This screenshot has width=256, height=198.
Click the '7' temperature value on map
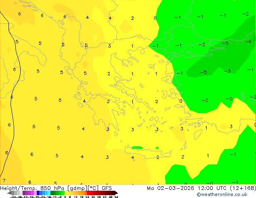4,181
